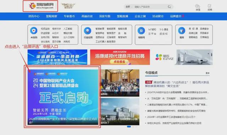Open 慧聪直播 in the navigation bar
This screenshot has width=227, height=135.
point(122,16)
